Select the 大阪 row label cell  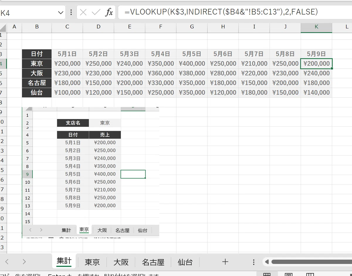click(x=37, y=73)
